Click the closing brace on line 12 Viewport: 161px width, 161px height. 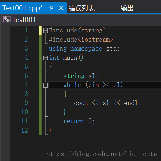click(x=50, y=130)
